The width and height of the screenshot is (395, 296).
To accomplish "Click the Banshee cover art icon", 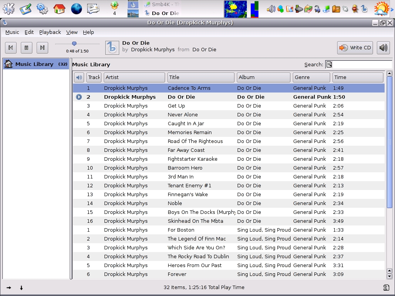I will point(112,48).
